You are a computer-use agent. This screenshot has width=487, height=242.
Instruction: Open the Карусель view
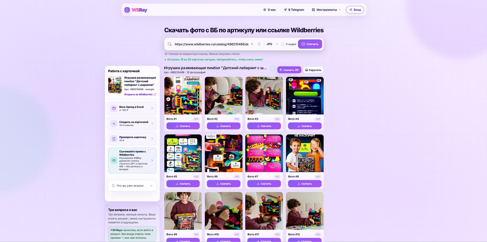coord(313,70)
